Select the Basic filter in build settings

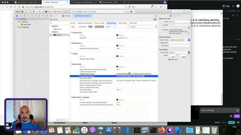point(73,27)
